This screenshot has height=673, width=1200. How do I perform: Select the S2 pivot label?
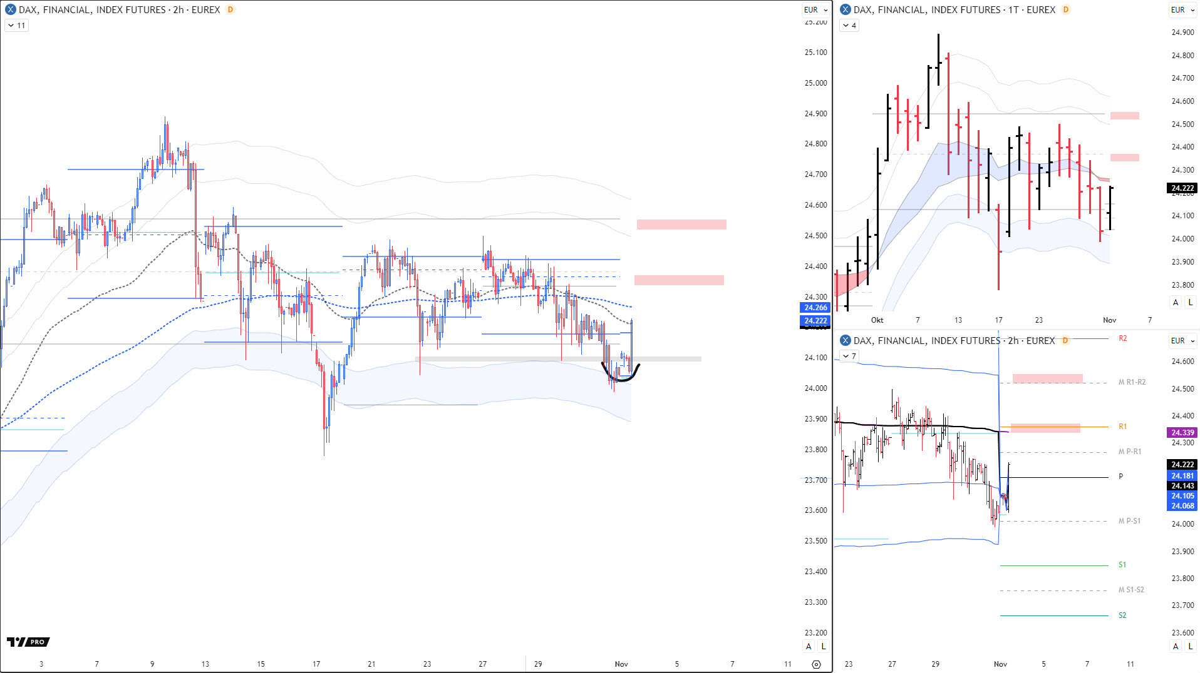(x=1122, y=615)
